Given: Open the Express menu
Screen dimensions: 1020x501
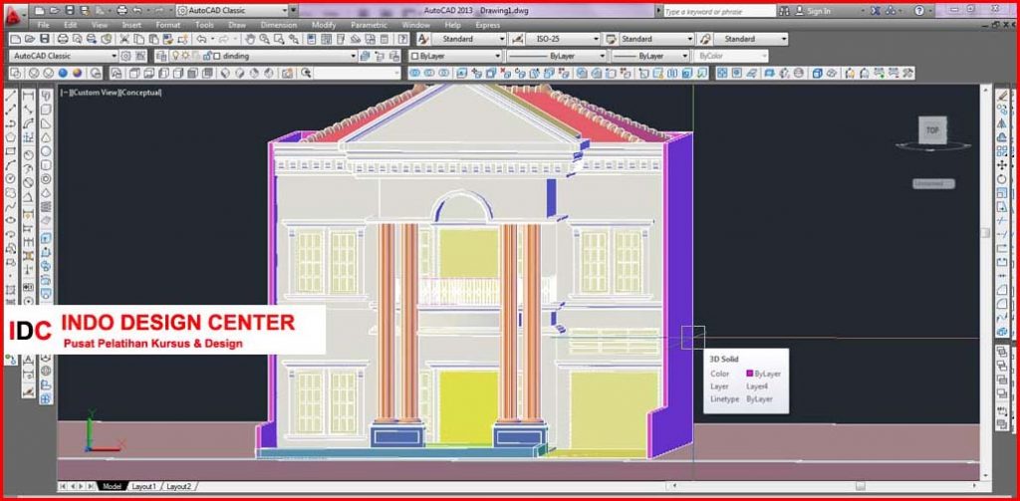Looking at the screenshot, I should [x=488, y=25].
